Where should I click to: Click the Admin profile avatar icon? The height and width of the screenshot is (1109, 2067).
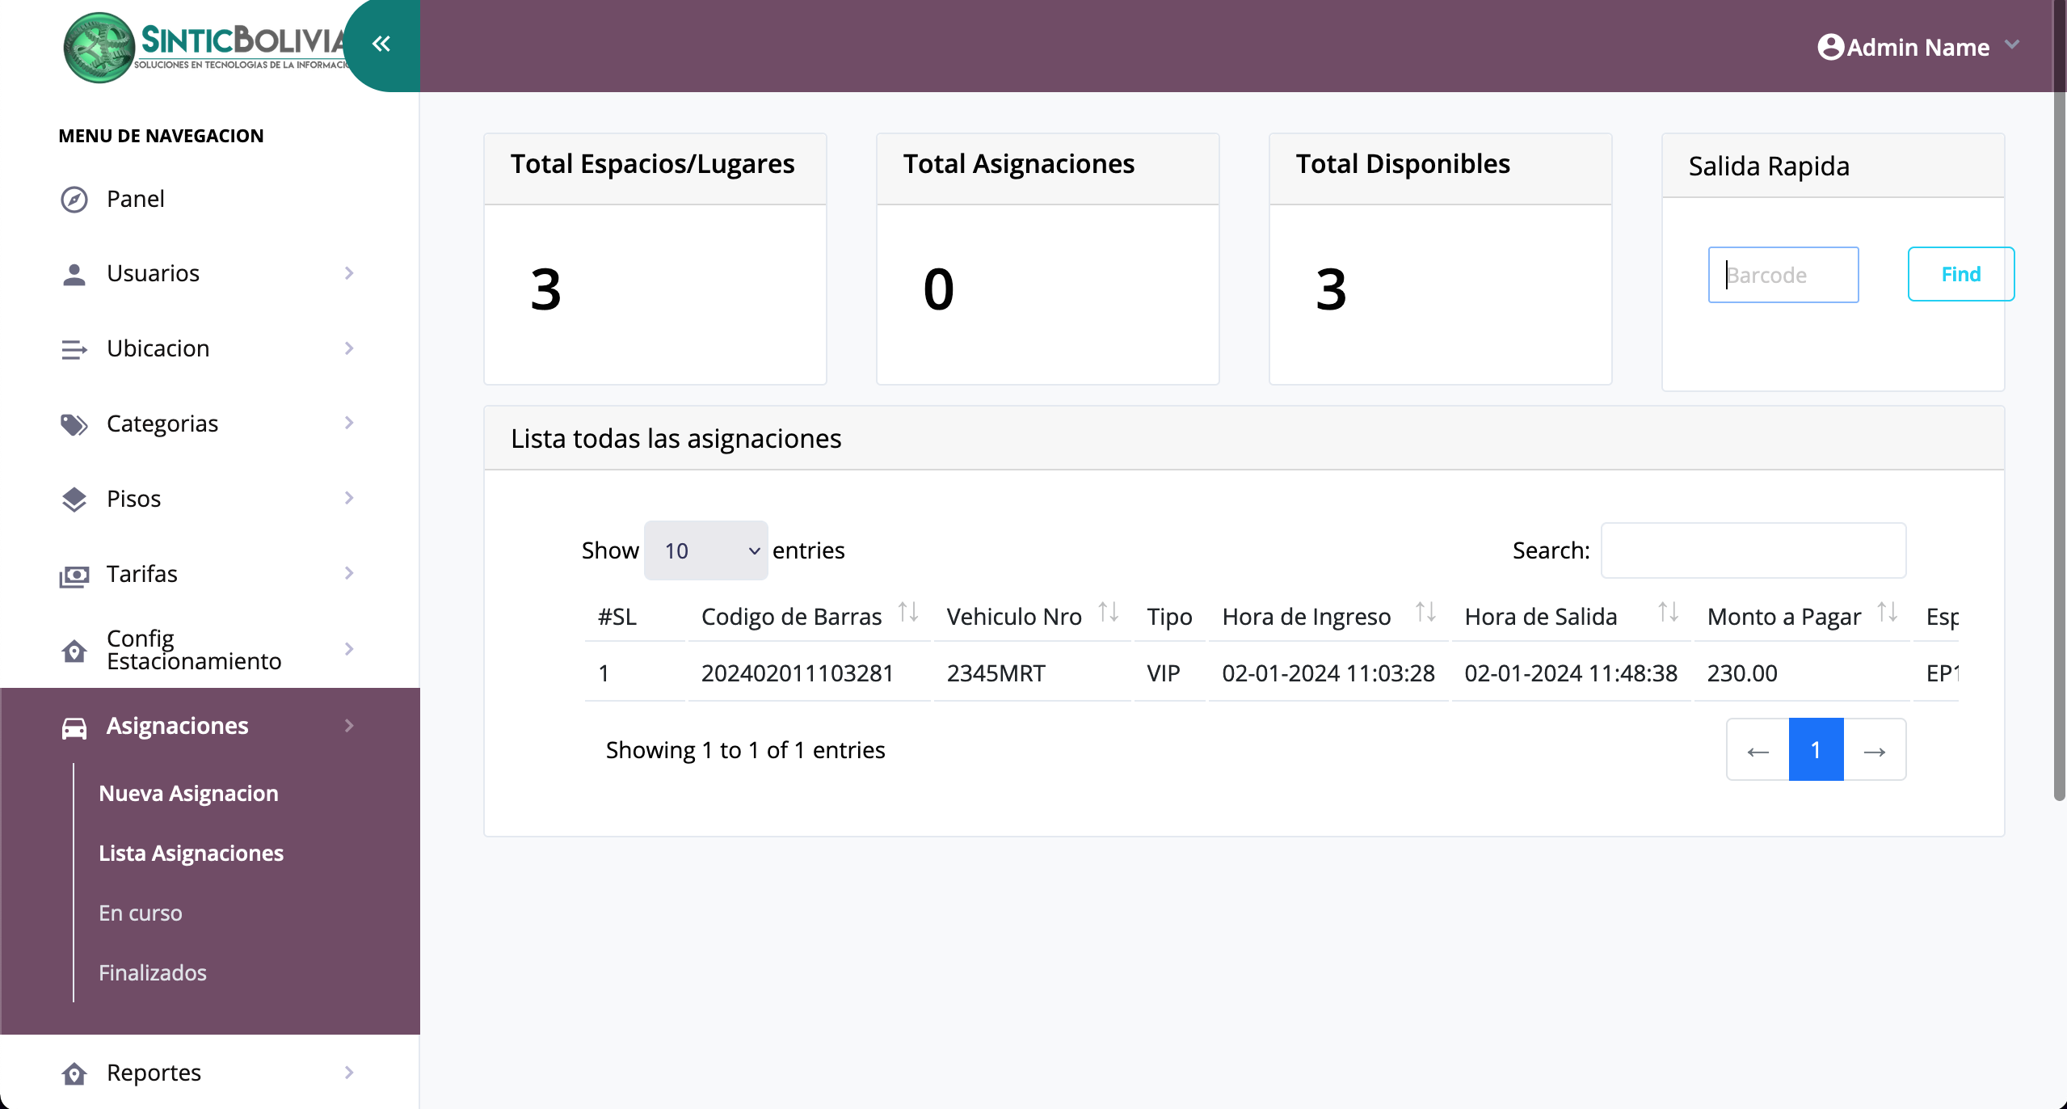pyautogui.click(x=1830, y=47)
